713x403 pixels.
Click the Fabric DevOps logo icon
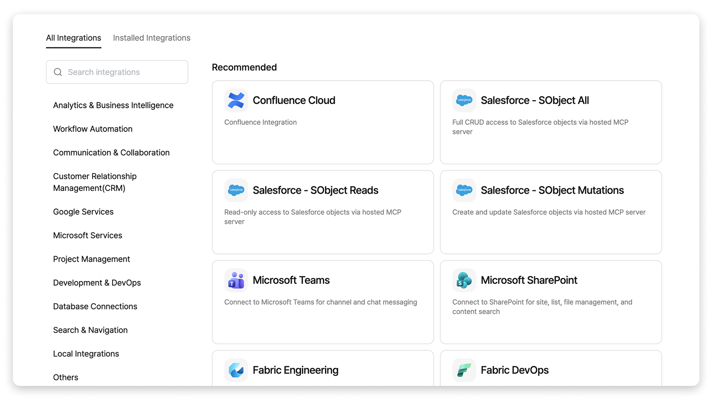[x=464, y=370]
